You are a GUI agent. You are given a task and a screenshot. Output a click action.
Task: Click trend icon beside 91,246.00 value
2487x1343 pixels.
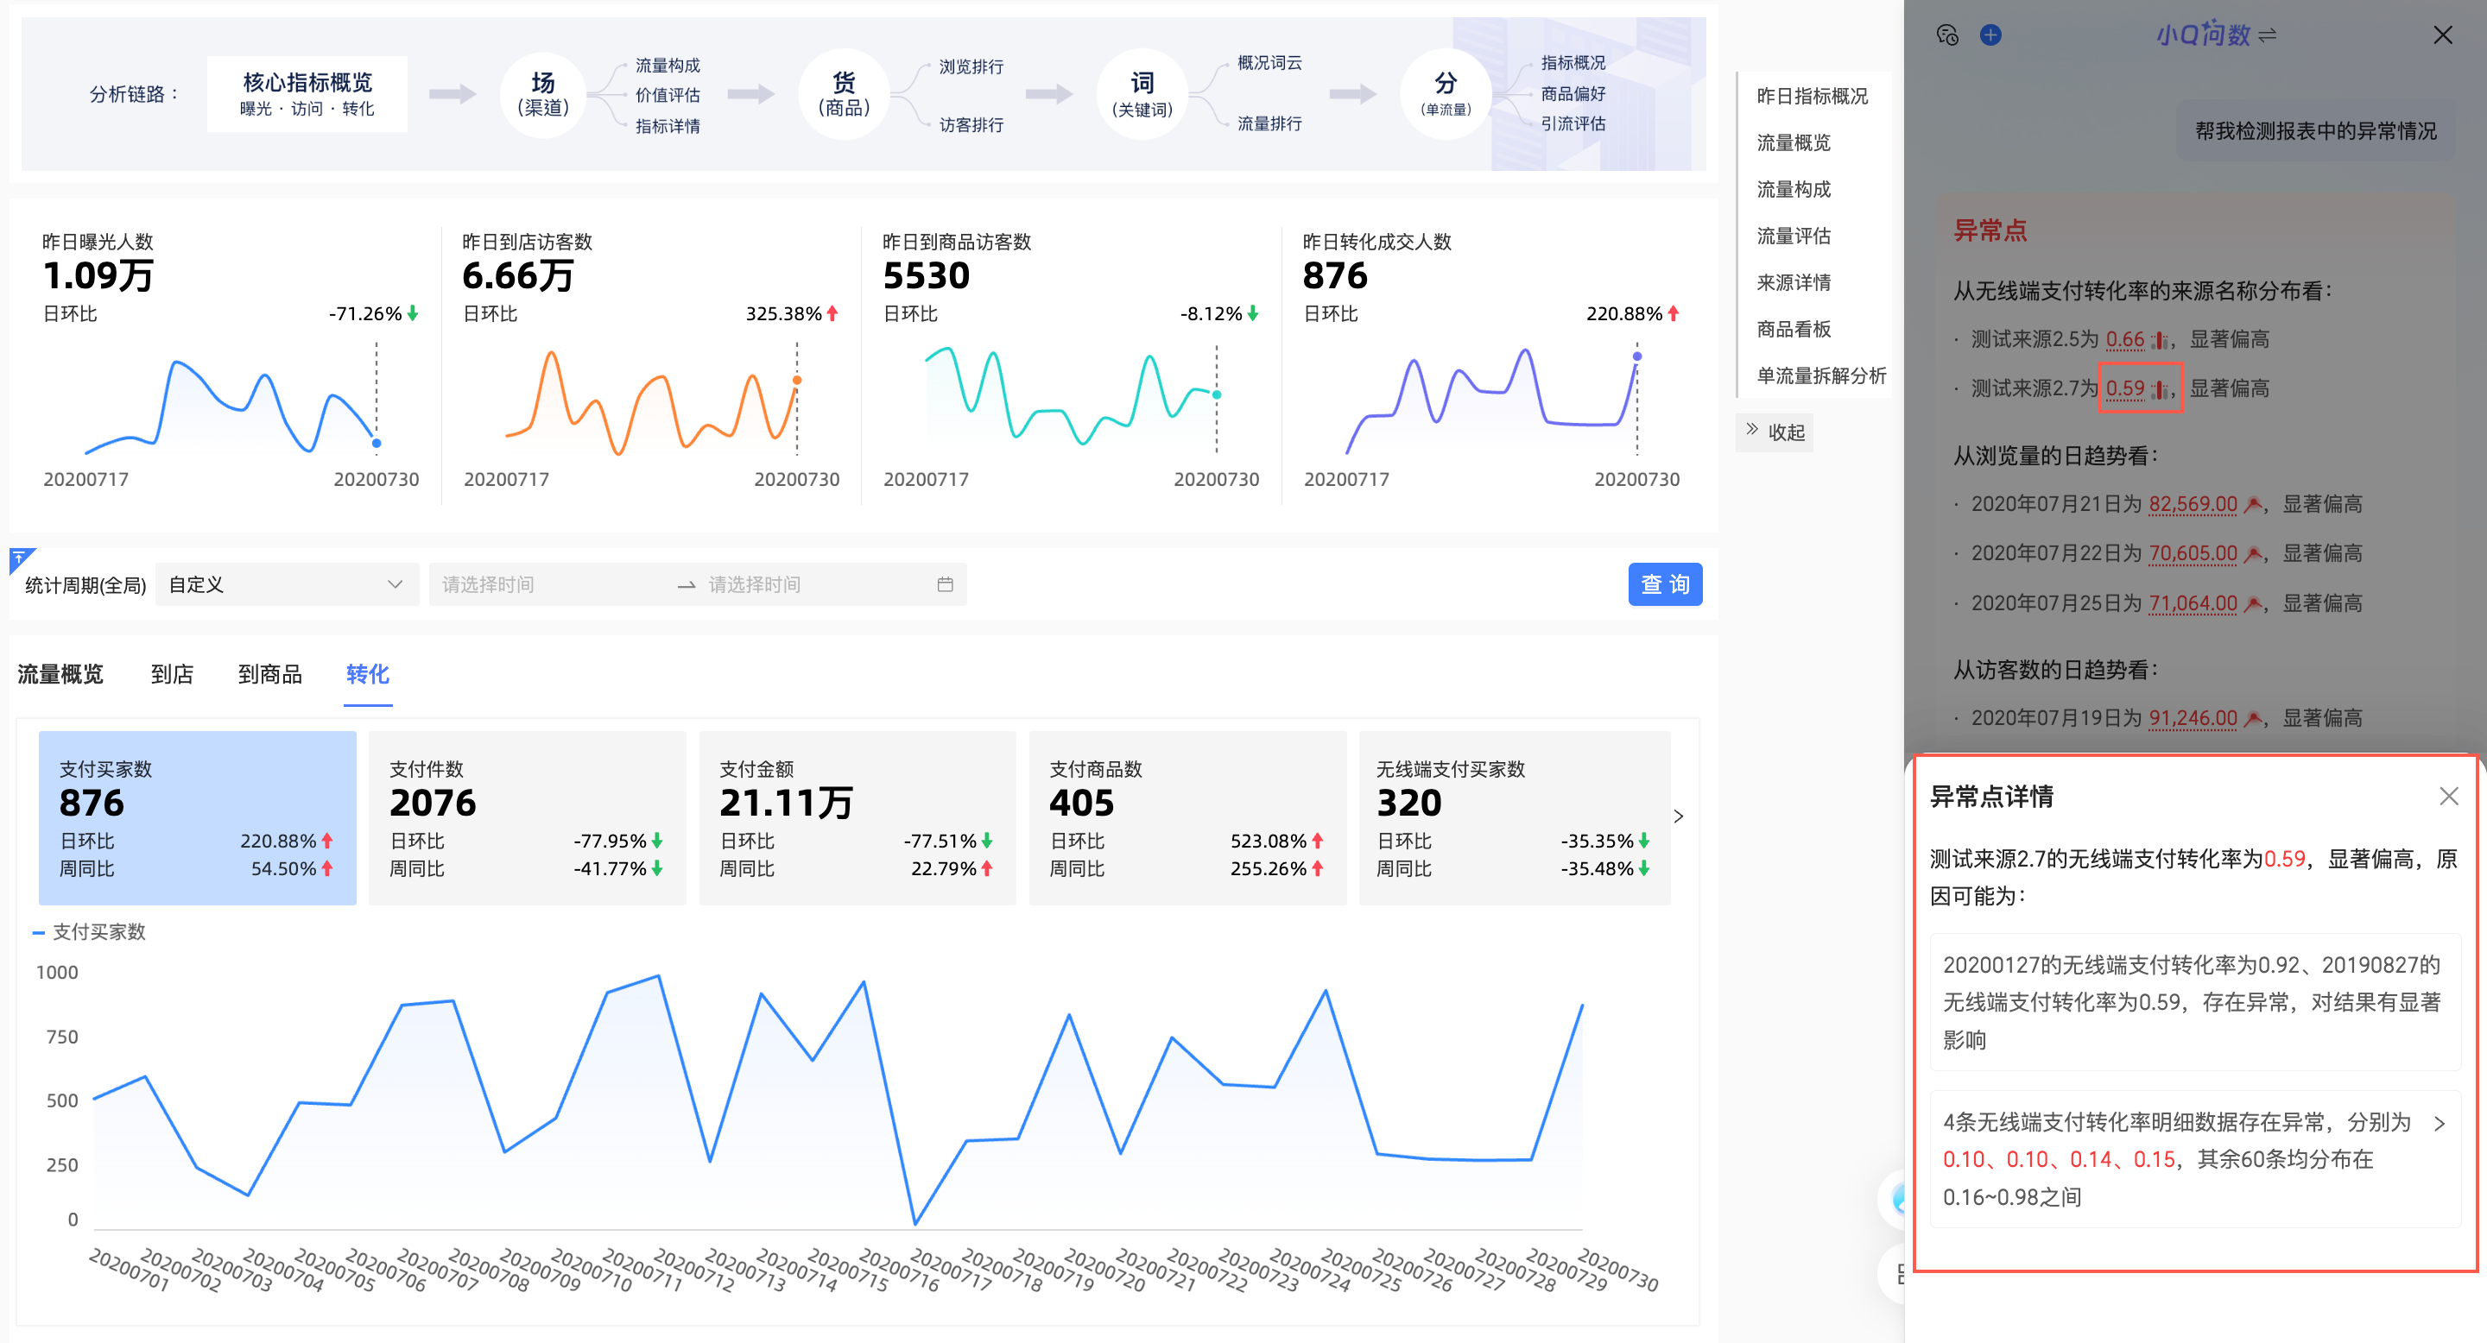click(2252, 719)
